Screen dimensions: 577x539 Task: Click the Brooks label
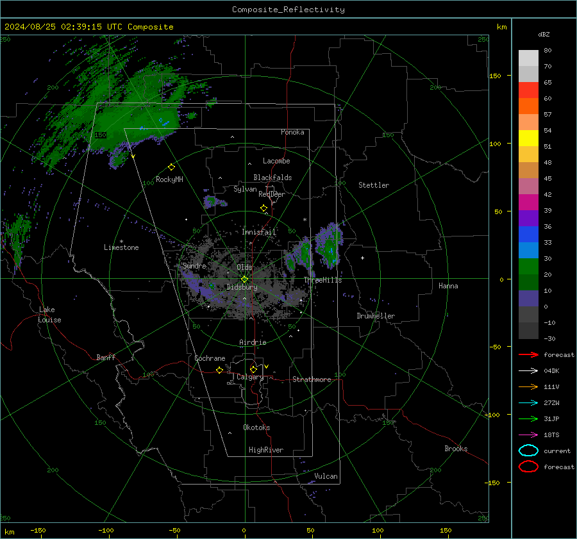click(456, 449)
